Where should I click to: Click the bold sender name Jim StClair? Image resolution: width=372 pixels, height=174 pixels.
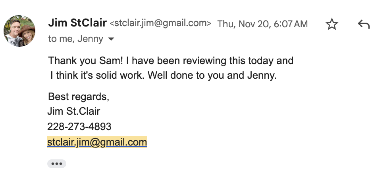(x=77, y=23)
